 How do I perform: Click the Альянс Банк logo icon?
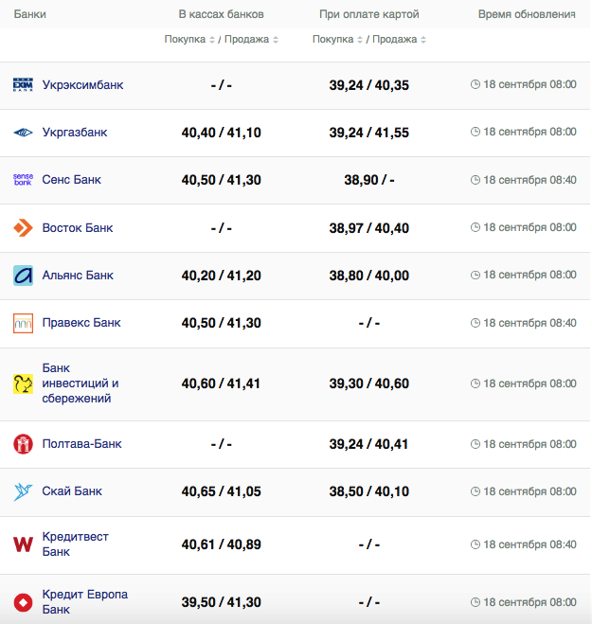(x=23, y=276)
